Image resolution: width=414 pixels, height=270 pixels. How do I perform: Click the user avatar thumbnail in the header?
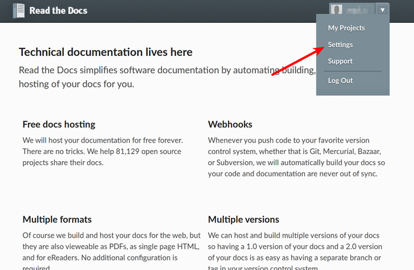pos(336,10)
